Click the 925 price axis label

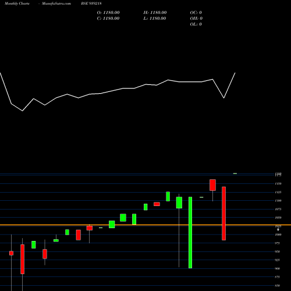tap(278, 260)
